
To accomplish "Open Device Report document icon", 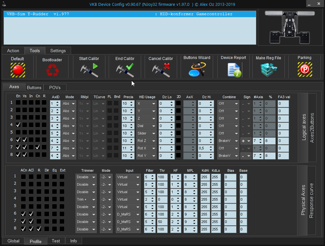I will [x=234, y=70].
